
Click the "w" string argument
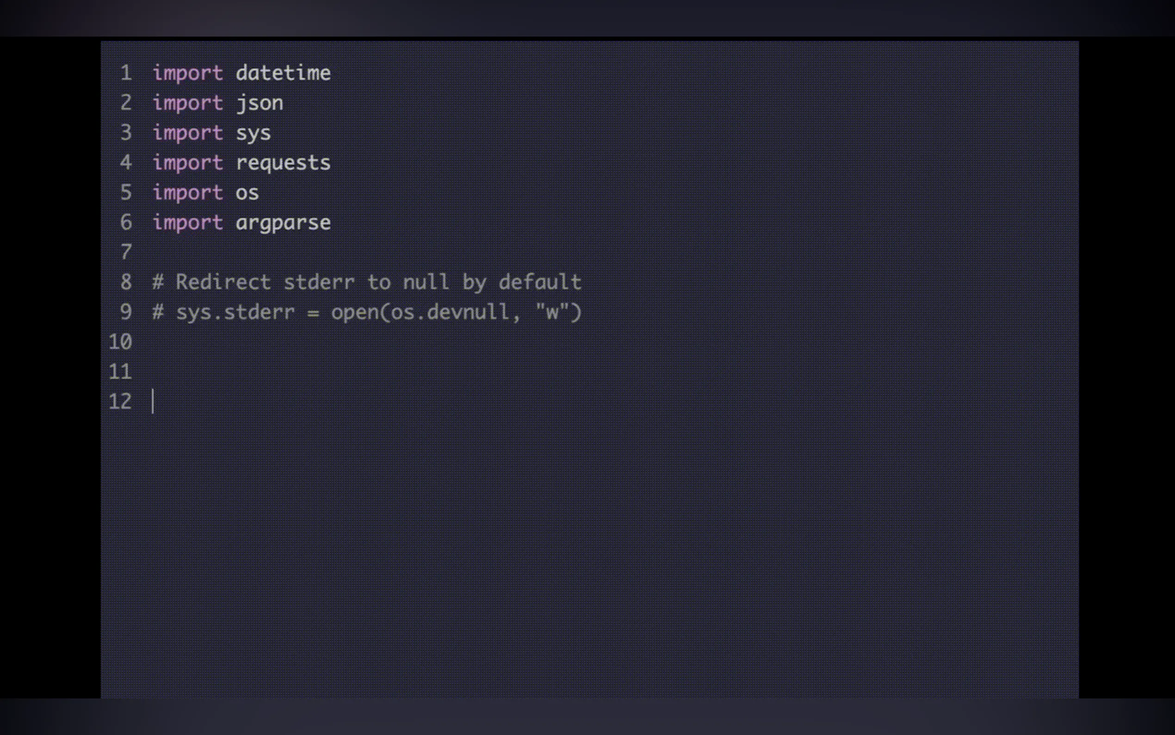click(552, 312)
